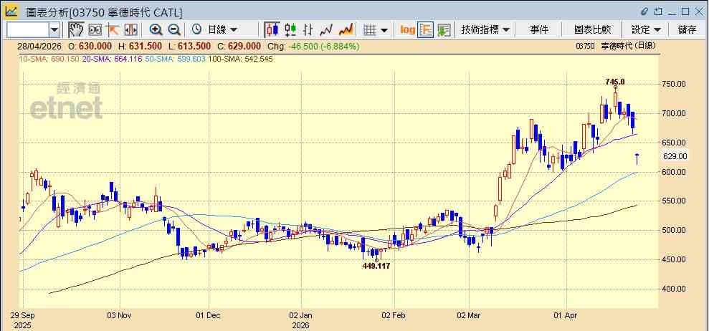Zoom in on the chart
This screenshot has width=709, height=331.
point(156,30)
